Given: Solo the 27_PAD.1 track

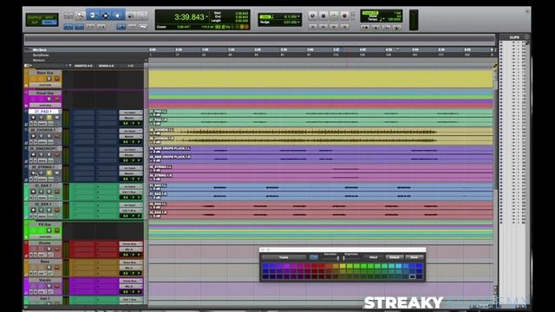Looking at the screenshot, I should coord(49,118).
